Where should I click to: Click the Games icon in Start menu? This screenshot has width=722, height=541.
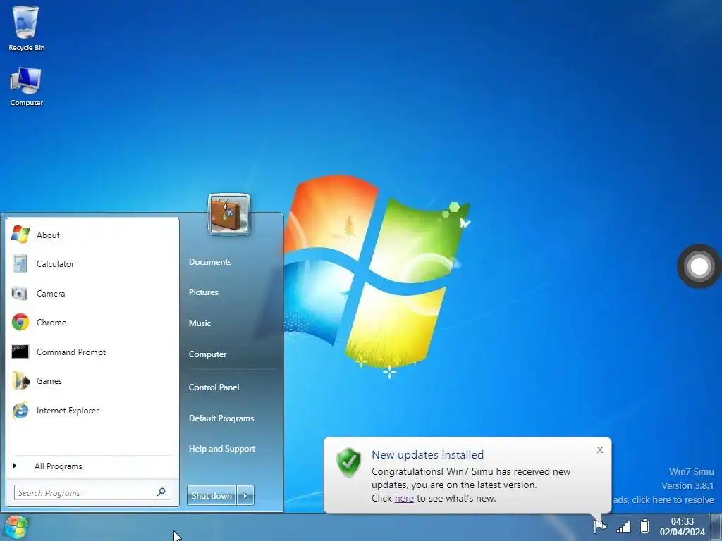pos(20,381)
